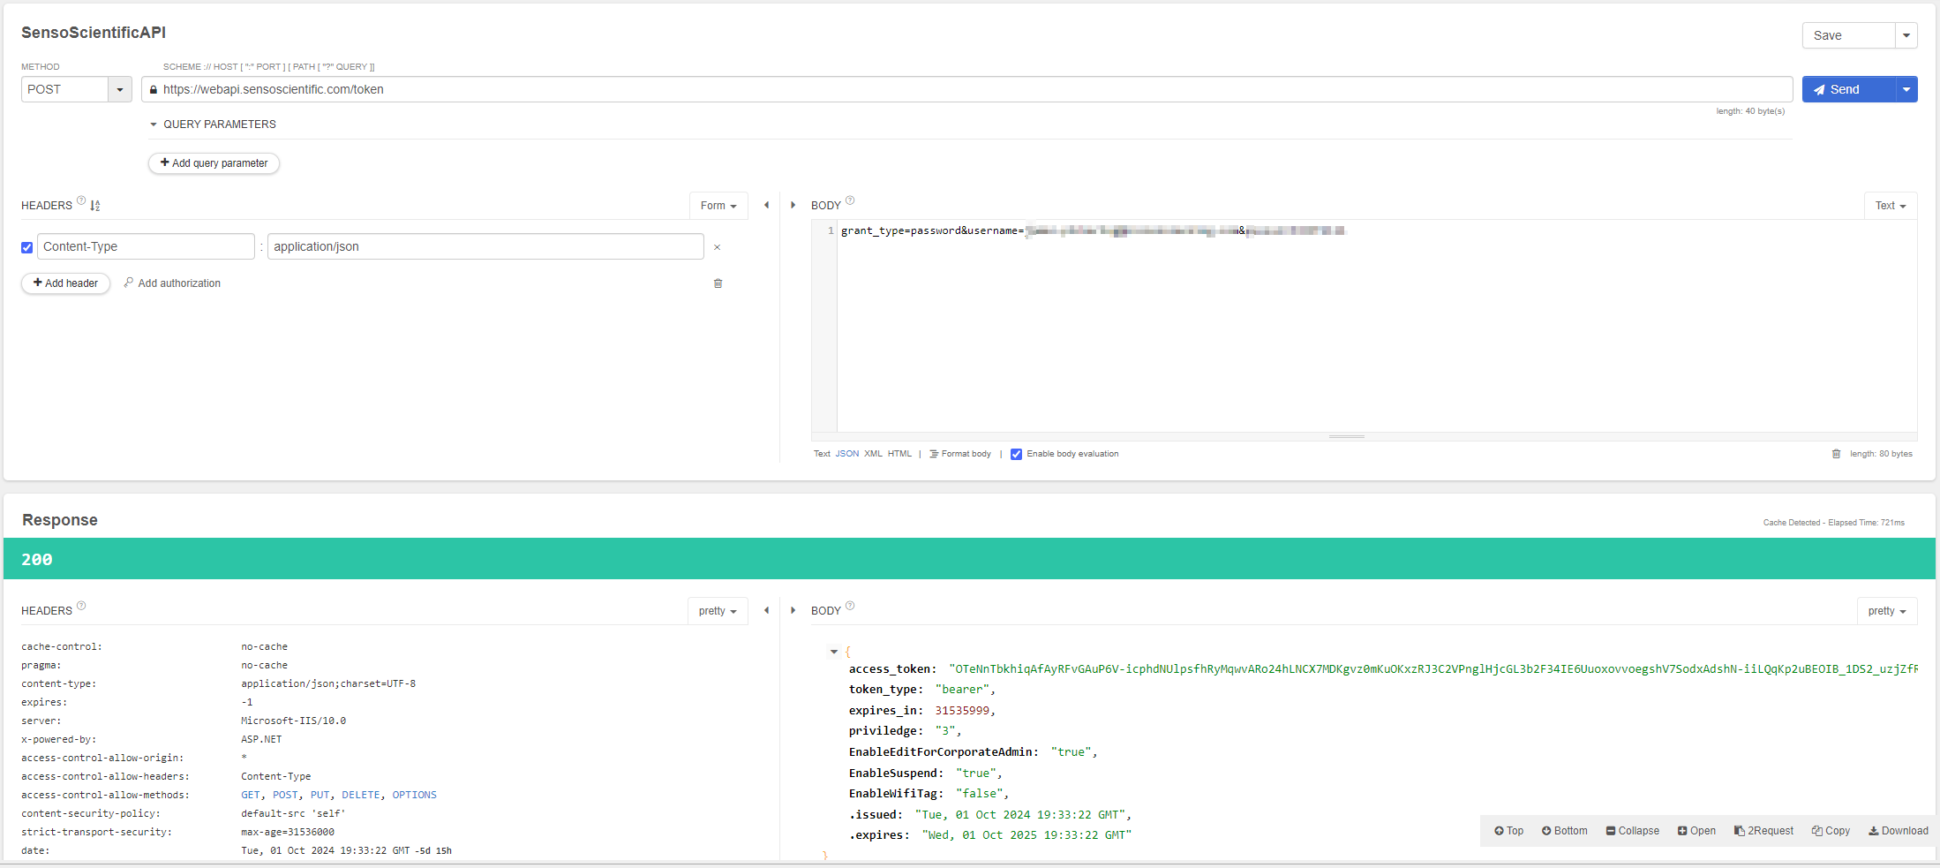
Task: Click the 200 status bar
Action: (969, 559)
